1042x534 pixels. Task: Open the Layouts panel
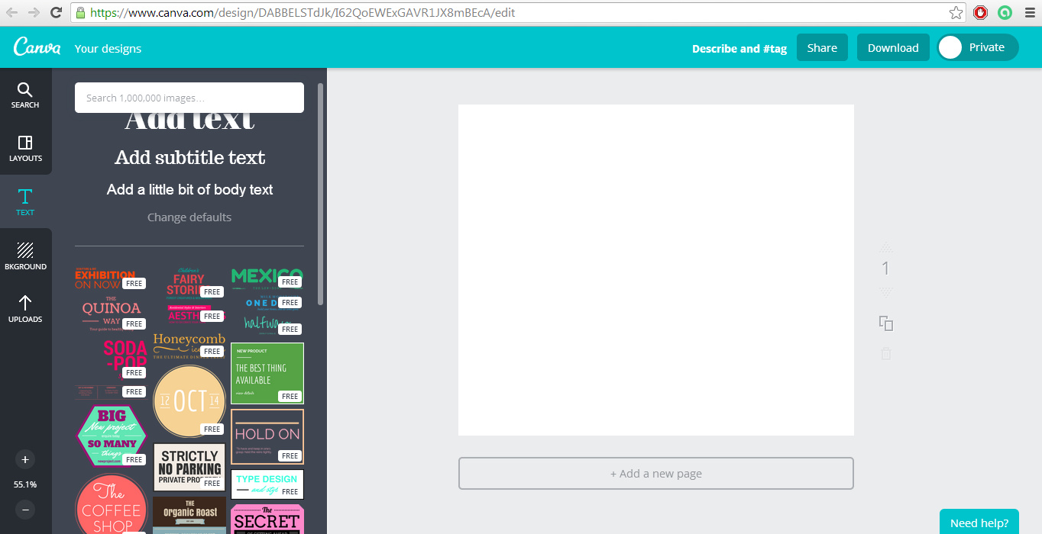point(25,148)
